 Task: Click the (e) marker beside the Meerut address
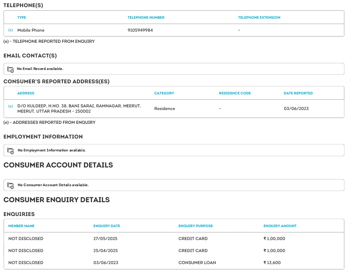[x=11, y=106]
